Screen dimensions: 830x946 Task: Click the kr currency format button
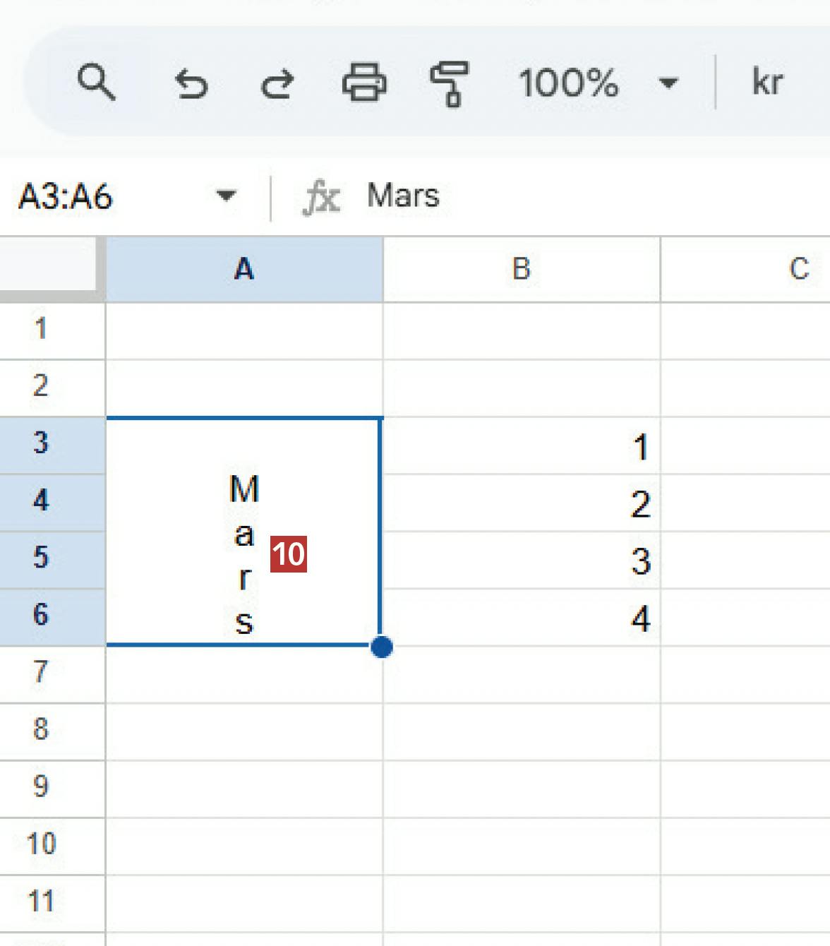click(767, 83)
